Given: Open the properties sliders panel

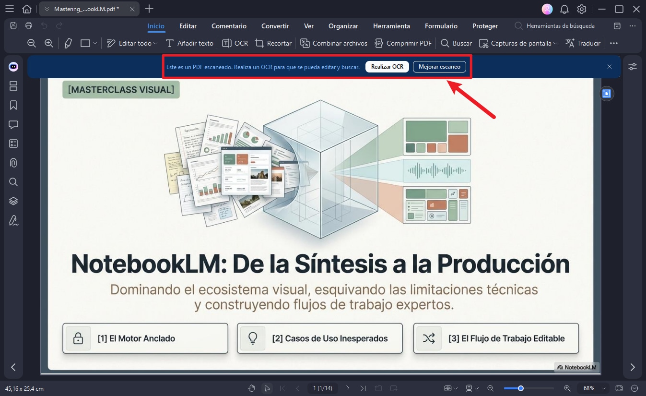Looking at the screenshot, I should coord(633,67).
